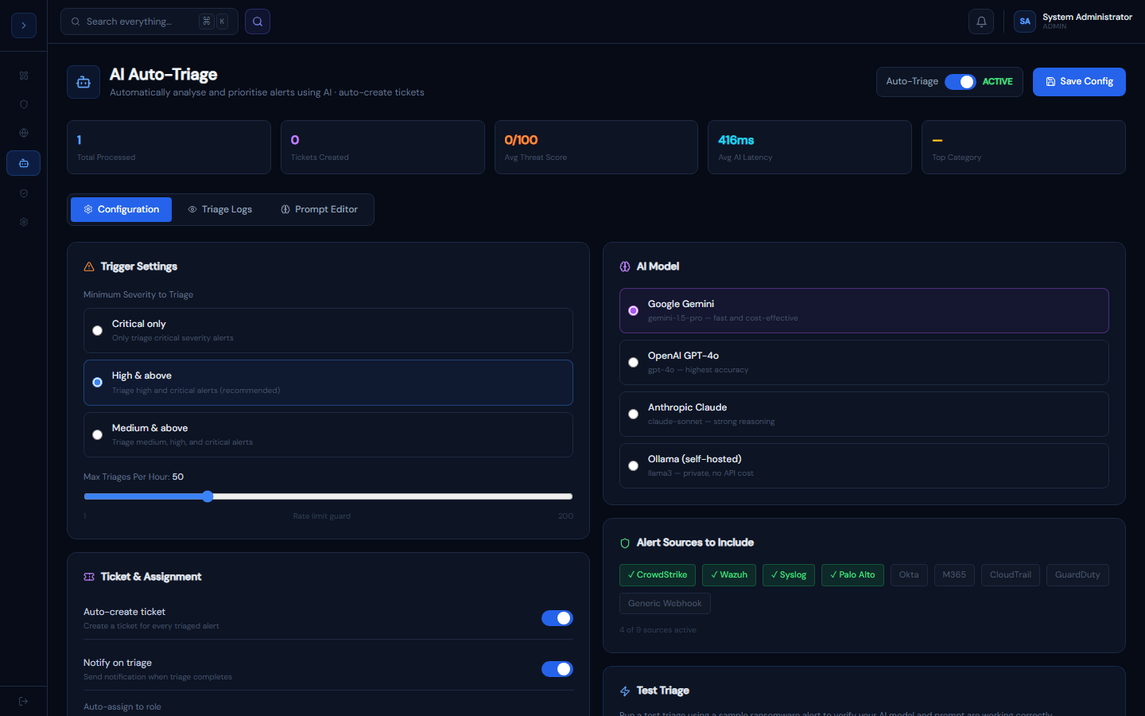
Task: Select OpenAI GPT-4o as AI model
Action: [864, 362]
